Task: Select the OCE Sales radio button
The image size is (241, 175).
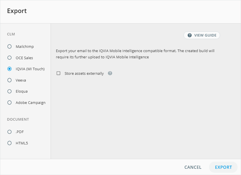Action: [10, 58]
